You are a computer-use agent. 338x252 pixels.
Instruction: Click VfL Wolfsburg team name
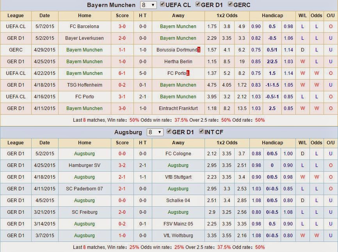(x=178, y=236)
